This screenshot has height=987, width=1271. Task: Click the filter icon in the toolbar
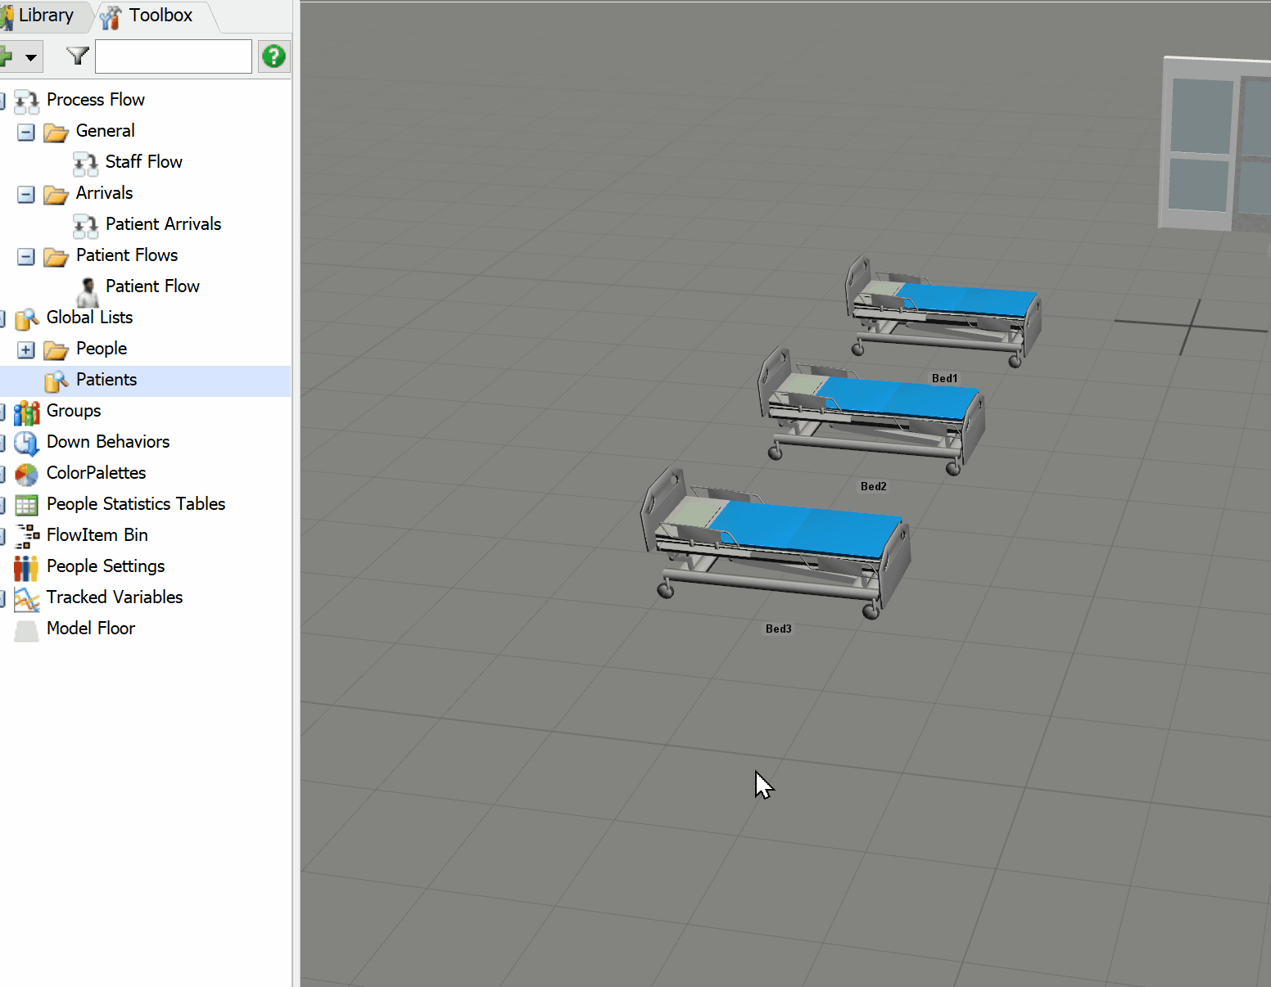[76, 56]
